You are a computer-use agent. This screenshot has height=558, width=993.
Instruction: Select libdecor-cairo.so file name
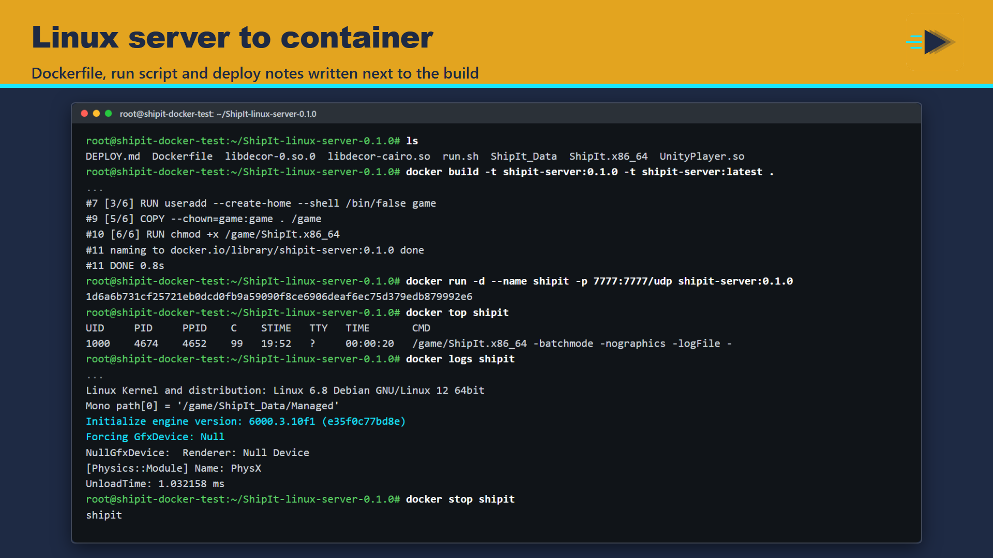pos(379,156)
